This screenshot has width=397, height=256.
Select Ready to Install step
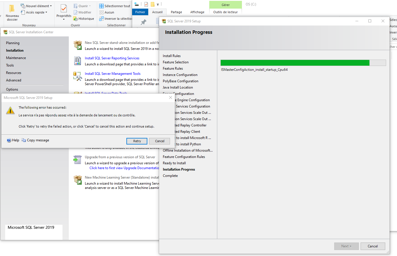(x=174, y=163)
